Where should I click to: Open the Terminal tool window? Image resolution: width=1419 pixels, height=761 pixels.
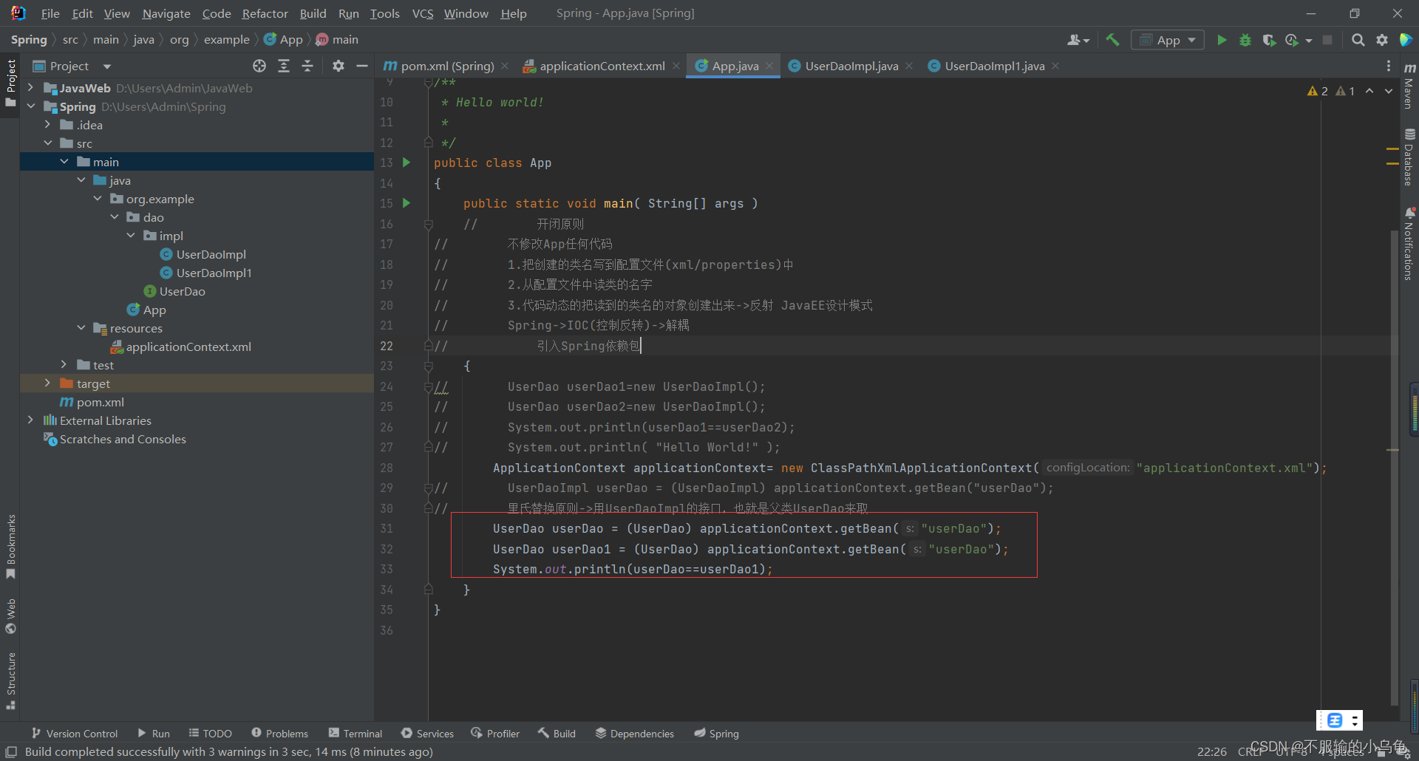tap(355, 733)
